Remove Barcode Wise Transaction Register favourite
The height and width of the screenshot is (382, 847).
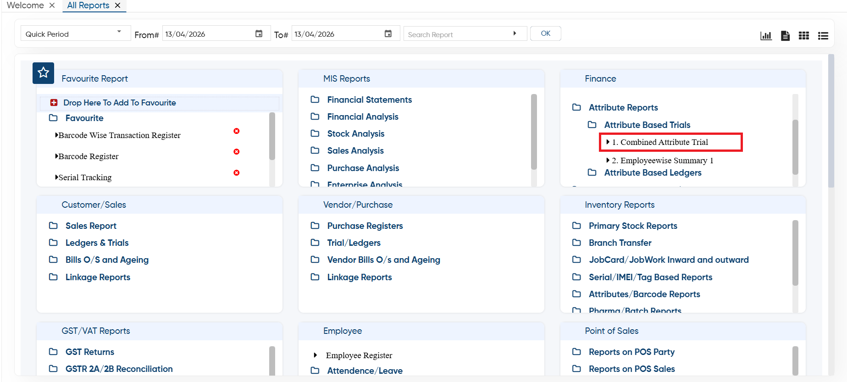pyautogui.click(x=237, y=131)
